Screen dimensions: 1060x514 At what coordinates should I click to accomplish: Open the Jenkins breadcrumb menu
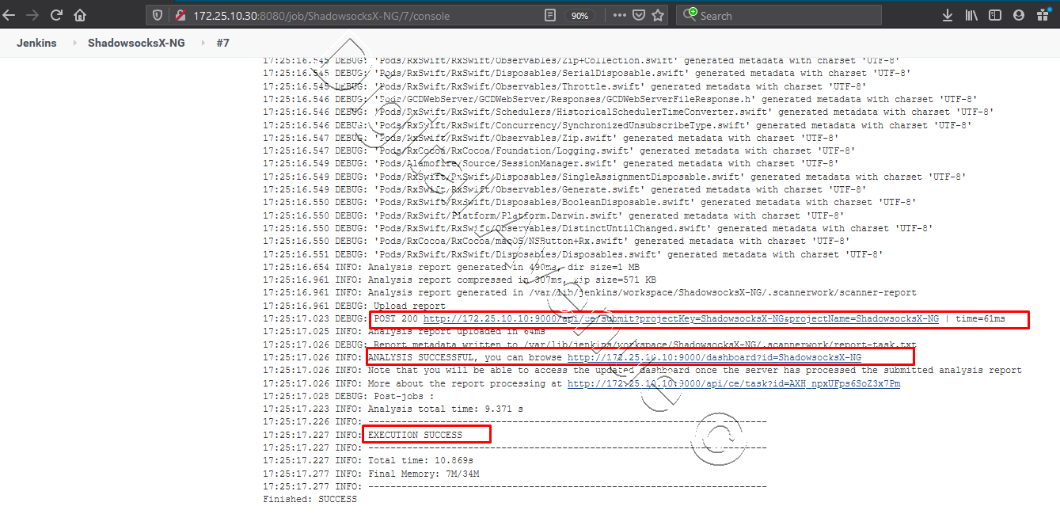(36, 43)
